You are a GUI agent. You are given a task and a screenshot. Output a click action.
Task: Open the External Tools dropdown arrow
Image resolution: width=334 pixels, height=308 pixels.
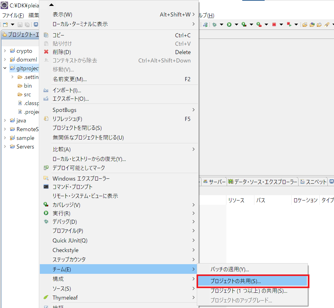266,25
